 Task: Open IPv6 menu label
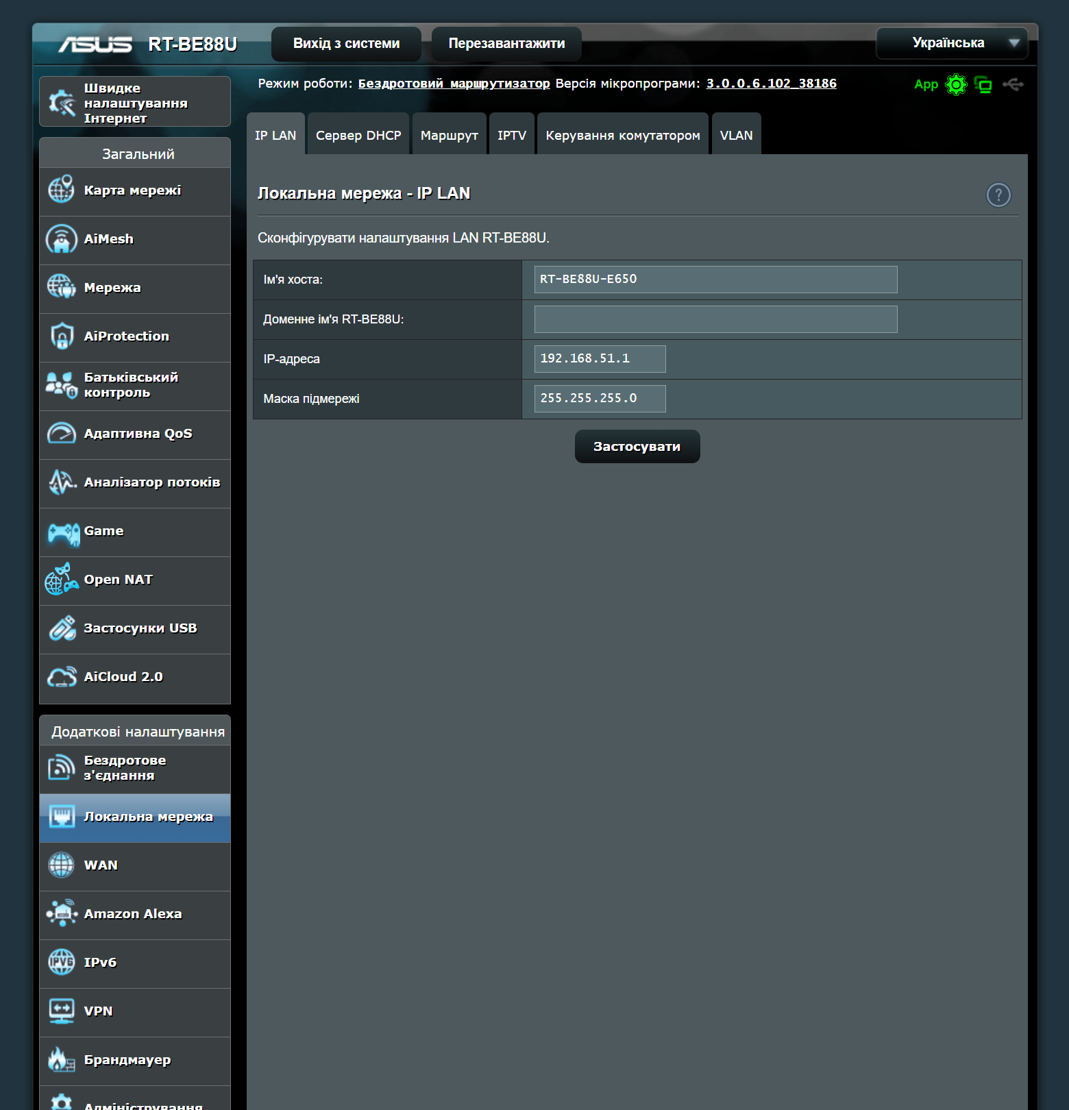[x=100, y=962]
